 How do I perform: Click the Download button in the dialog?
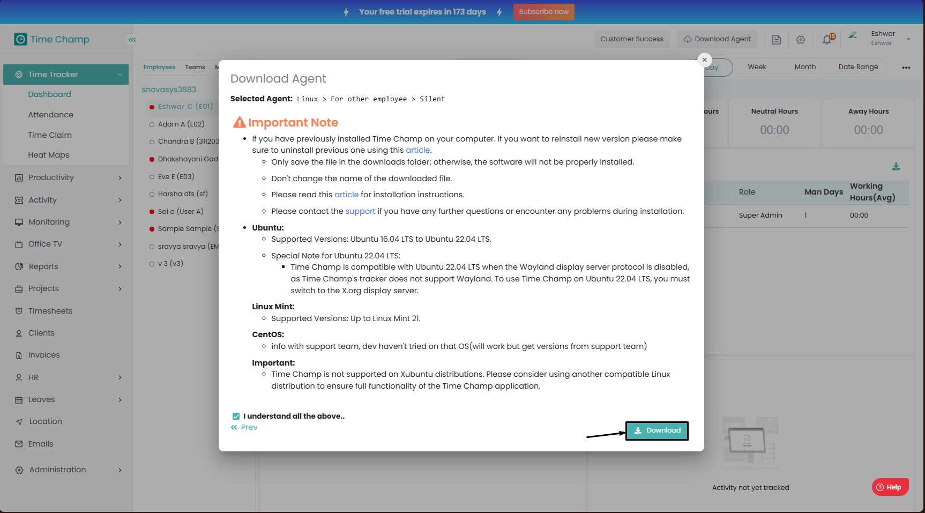click(657, 430)
